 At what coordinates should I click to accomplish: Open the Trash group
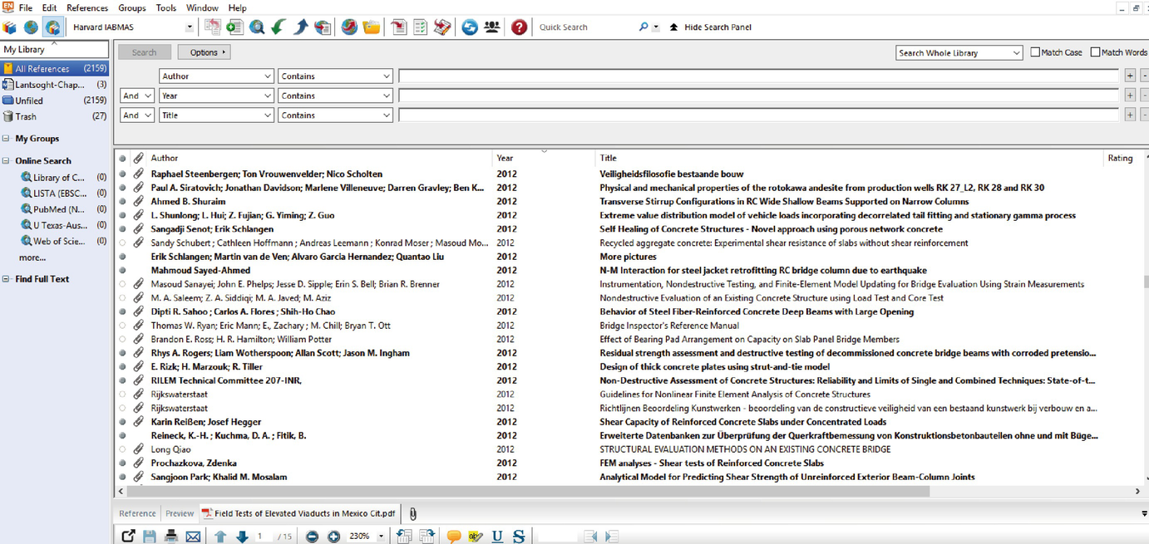click(55, 116)
